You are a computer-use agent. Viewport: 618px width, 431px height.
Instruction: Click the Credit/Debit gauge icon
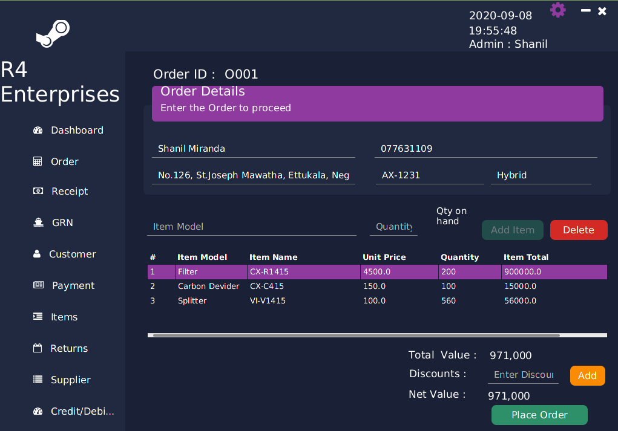click(38, 411)
